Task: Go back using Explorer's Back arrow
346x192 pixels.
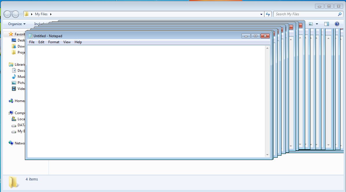Action: (7, 14)
